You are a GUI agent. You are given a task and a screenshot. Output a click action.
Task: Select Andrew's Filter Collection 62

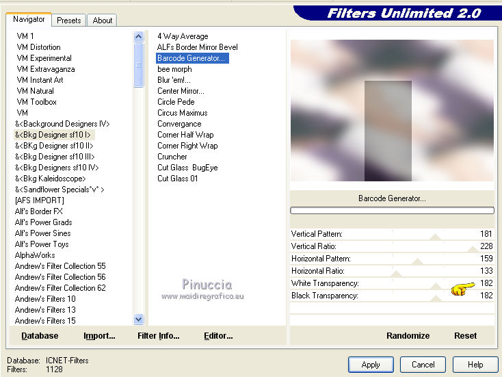coord(60,288)
